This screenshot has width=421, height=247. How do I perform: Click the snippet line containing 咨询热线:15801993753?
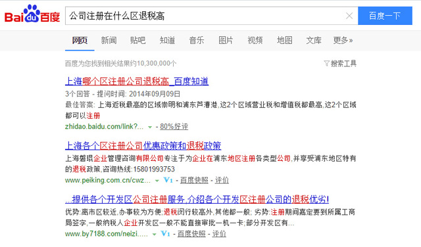click(120, 169)
